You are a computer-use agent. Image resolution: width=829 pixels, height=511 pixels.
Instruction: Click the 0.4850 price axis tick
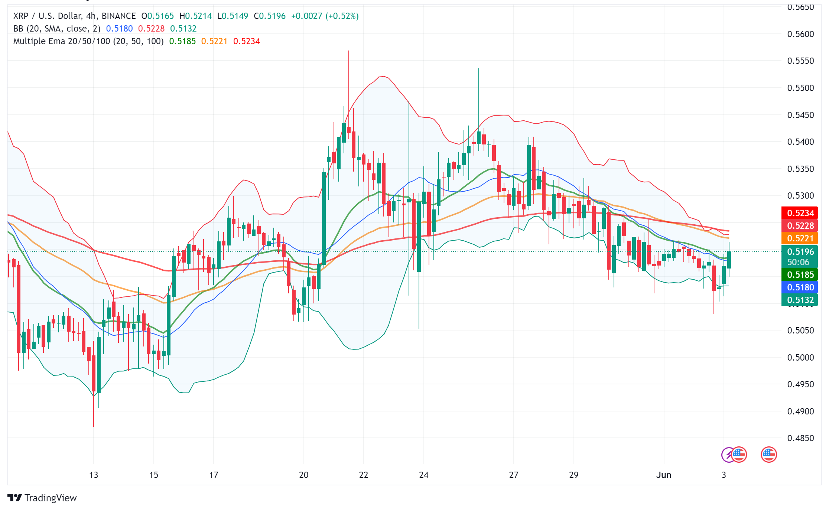pyautogui.click(x=801, y=438)
